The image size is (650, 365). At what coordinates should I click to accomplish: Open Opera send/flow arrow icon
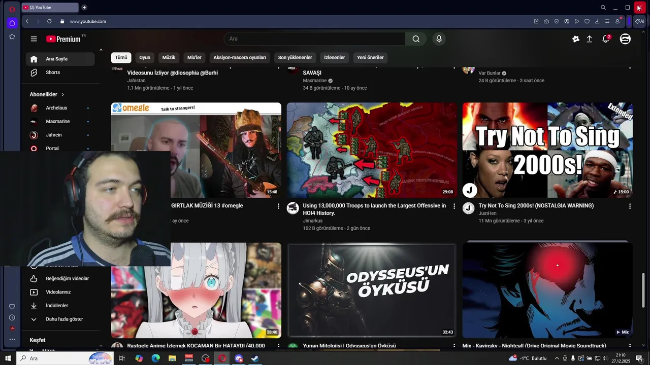(577, 21)
